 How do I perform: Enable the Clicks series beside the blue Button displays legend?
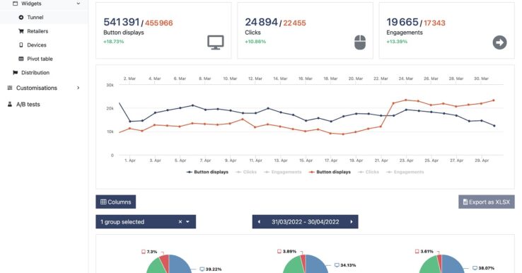click(246, 172)
